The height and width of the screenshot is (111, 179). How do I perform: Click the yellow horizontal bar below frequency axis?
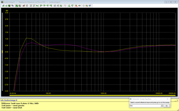click(x=93, y=95)
